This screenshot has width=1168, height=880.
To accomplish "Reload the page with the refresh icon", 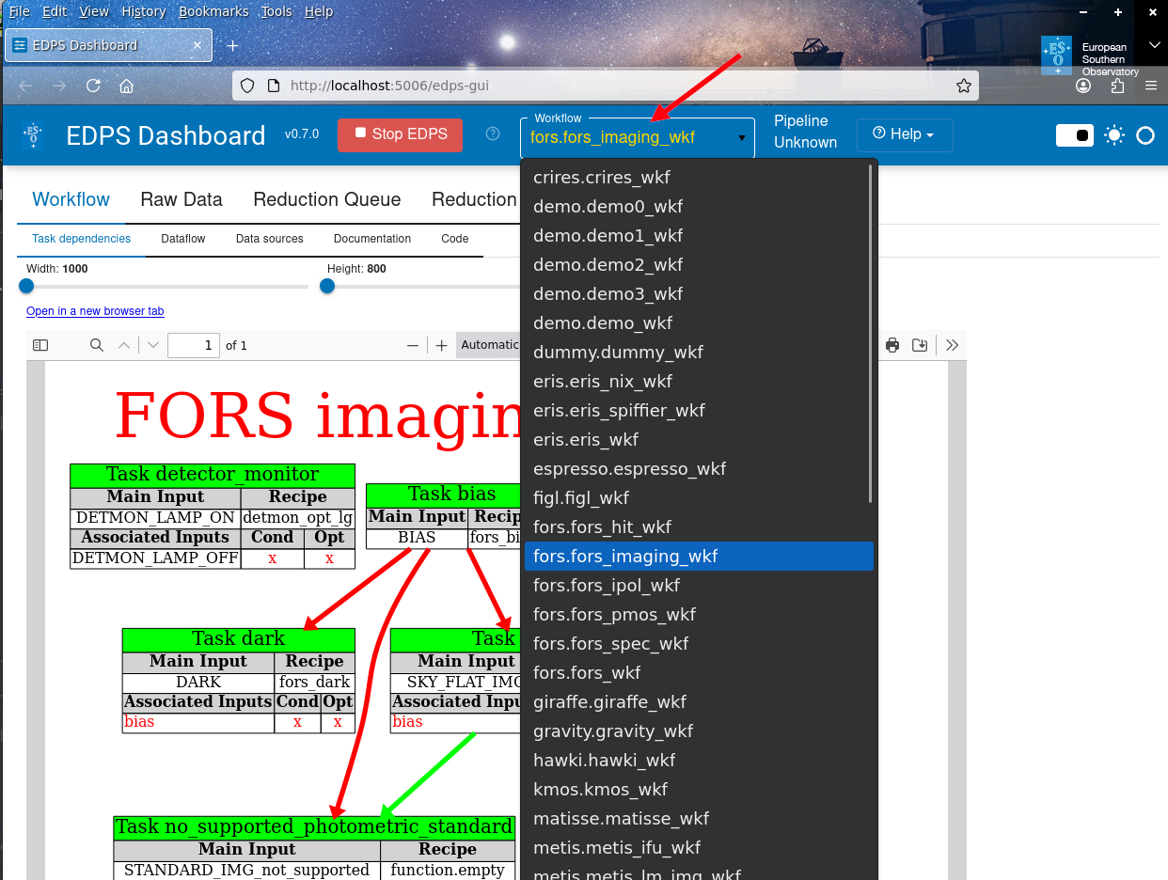I will click(x=93, y=86).
